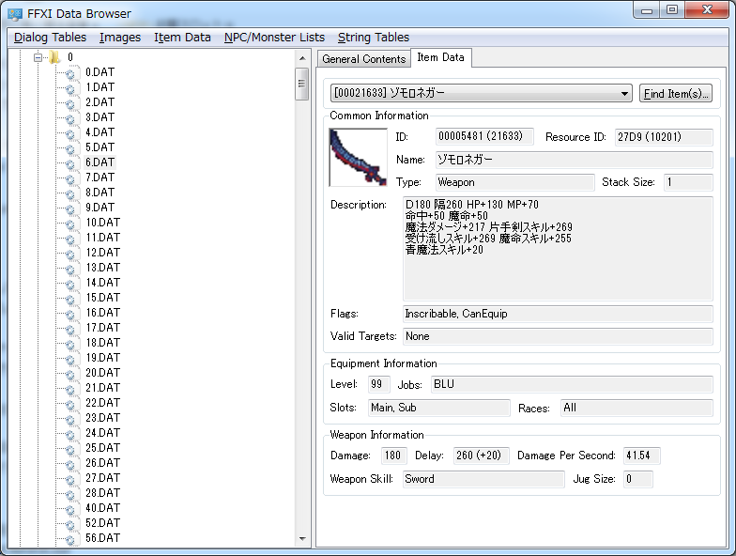This screenshot has height=556, width=736.
Task: Click the Jobs field showing BLU
Action: pyautogui.click(x=572, y=384)
